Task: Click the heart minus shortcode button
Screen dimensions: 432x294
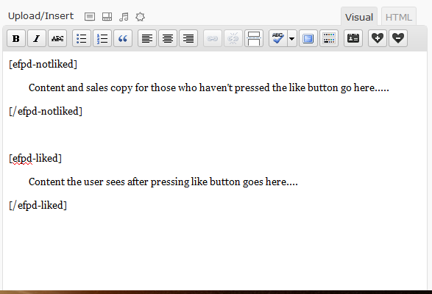Action: coord(398,38)
